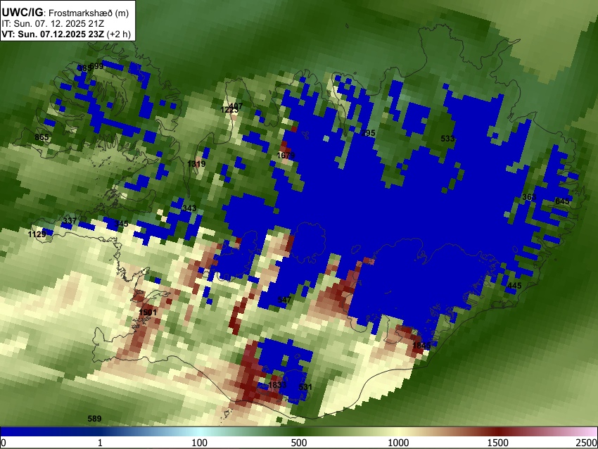The height and width of the screenshot is (449, 598).
Task: Click the 645 value label on map
Action: point(562,201)
